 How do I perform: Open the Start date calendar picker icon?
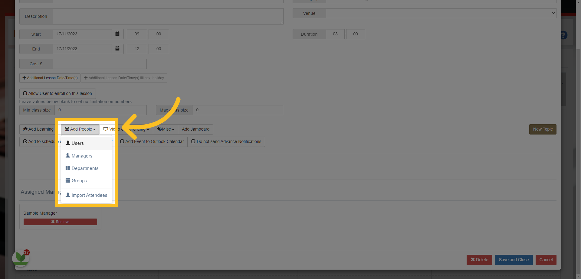[x=117, y=34]
